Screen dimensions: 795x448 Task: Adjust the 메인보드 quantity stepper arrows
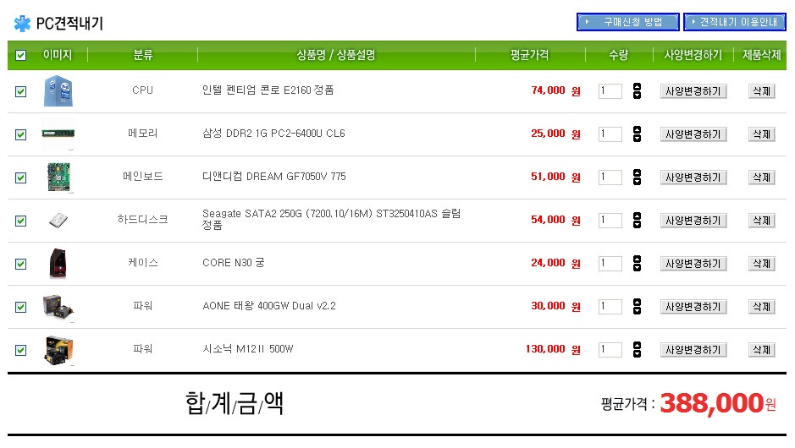(x=638, y=178)
